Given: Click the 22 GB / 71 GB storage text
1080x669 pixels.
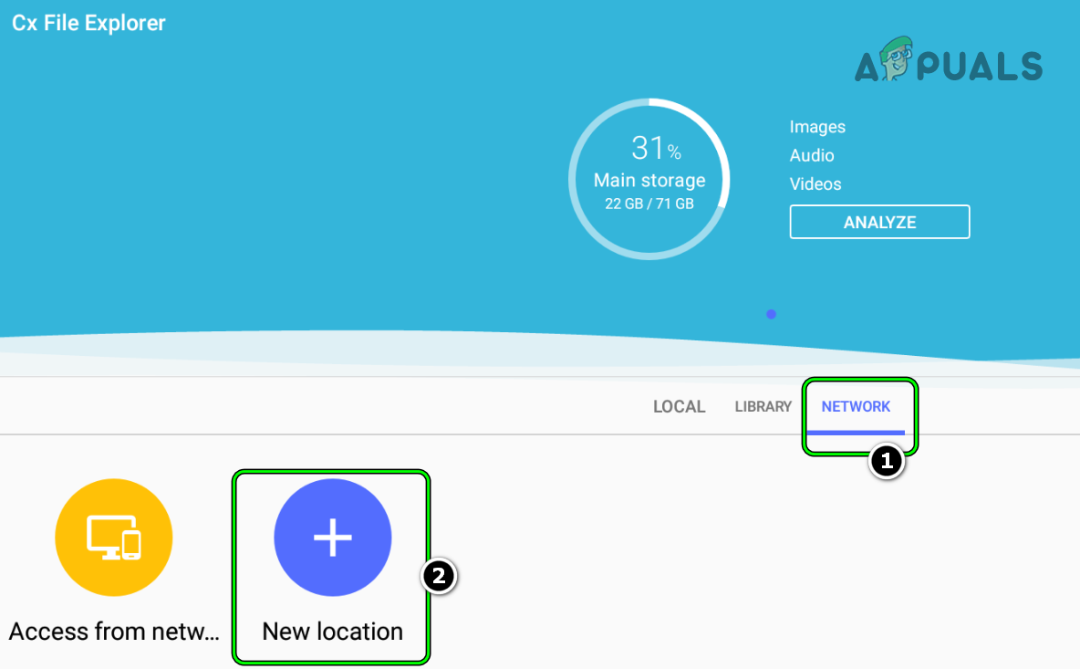Looking at the screenshot, I should click(649, 204).
